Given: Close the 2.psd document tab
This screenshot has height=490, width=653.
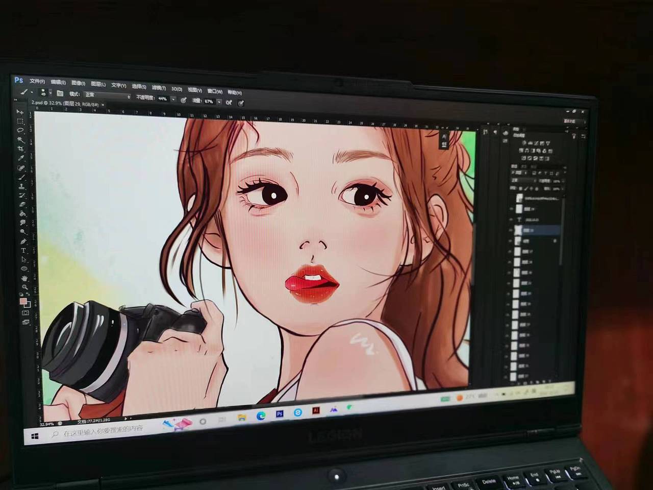Looking at the screenshot, I should (x=103, y=105).
